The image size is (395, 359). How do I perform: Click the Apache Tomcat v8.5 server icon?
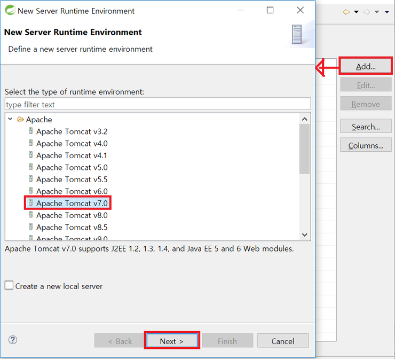tap(31, 227)
